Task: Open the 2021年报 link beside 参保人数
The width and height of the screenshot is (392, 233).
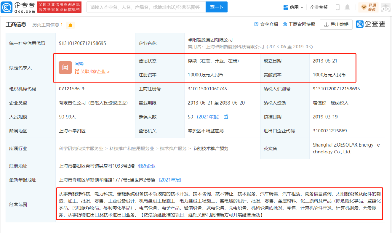Action: point(208,117)
